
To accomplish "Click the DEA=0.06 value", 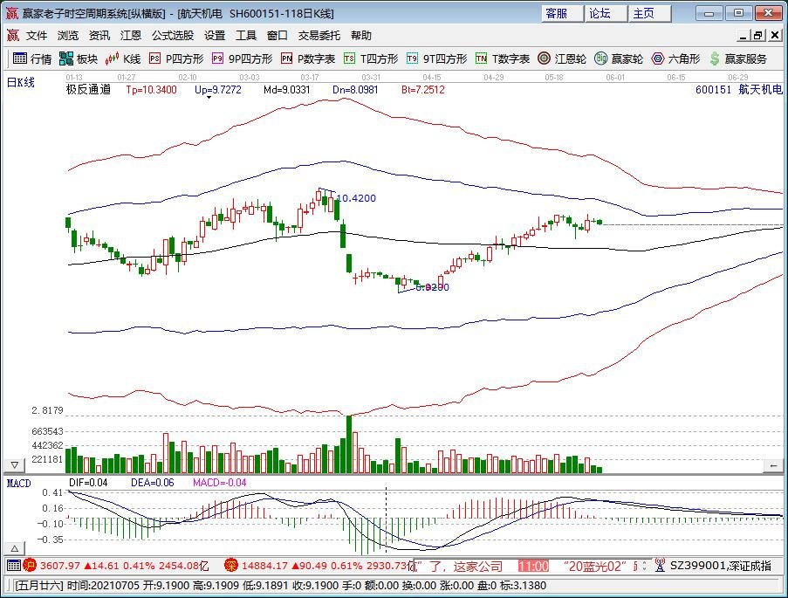I will click(x=152, y=483).
